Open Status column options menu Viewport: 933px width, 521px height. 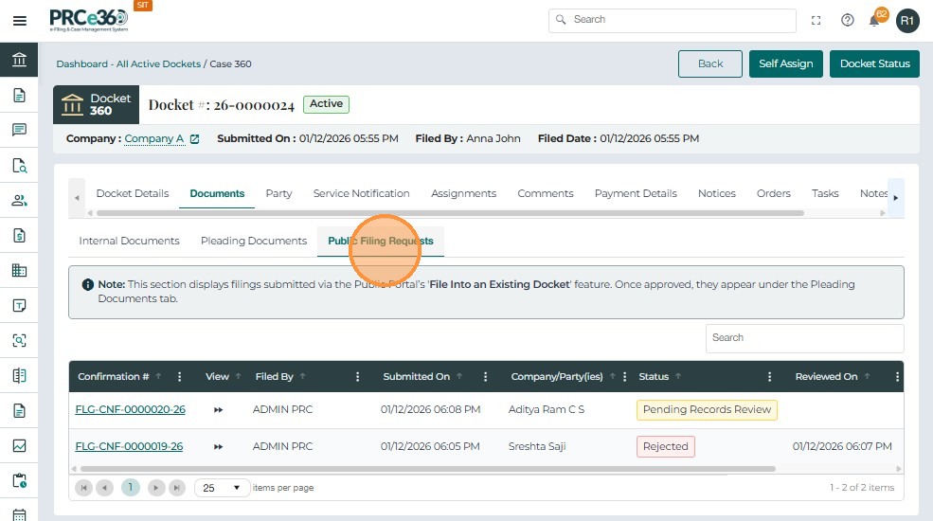pos(770,376)
